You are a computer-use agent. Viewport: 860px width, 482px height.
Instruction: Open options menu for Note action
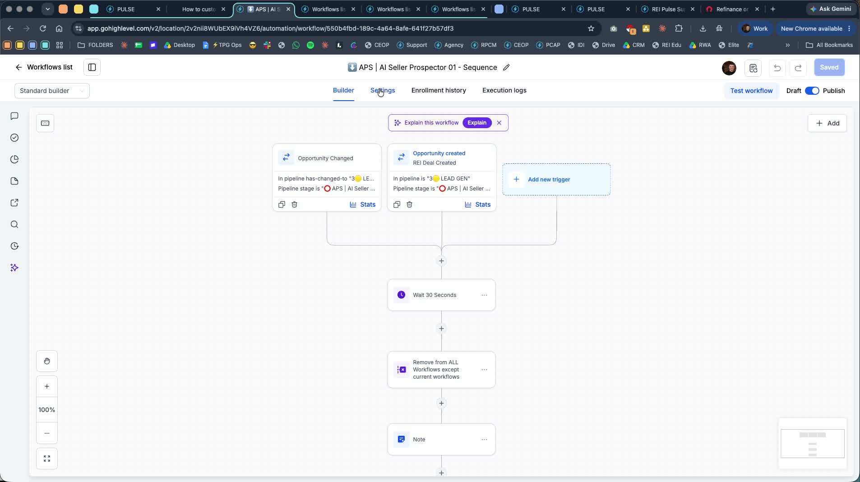pyautogui.click(x=484, y=440)
